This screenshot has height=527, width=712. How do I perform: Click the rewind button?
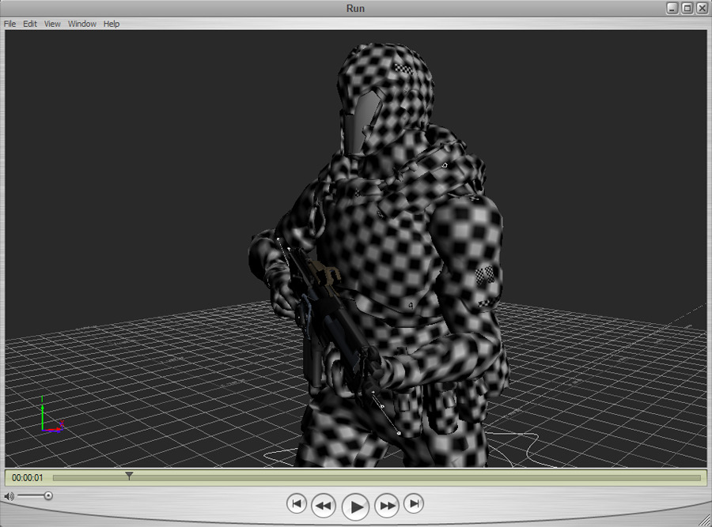[324, 505]
